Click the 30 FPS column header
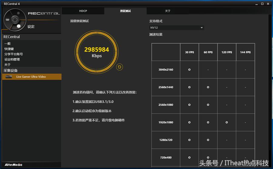 pyautogui.click(x=189, y=52)
